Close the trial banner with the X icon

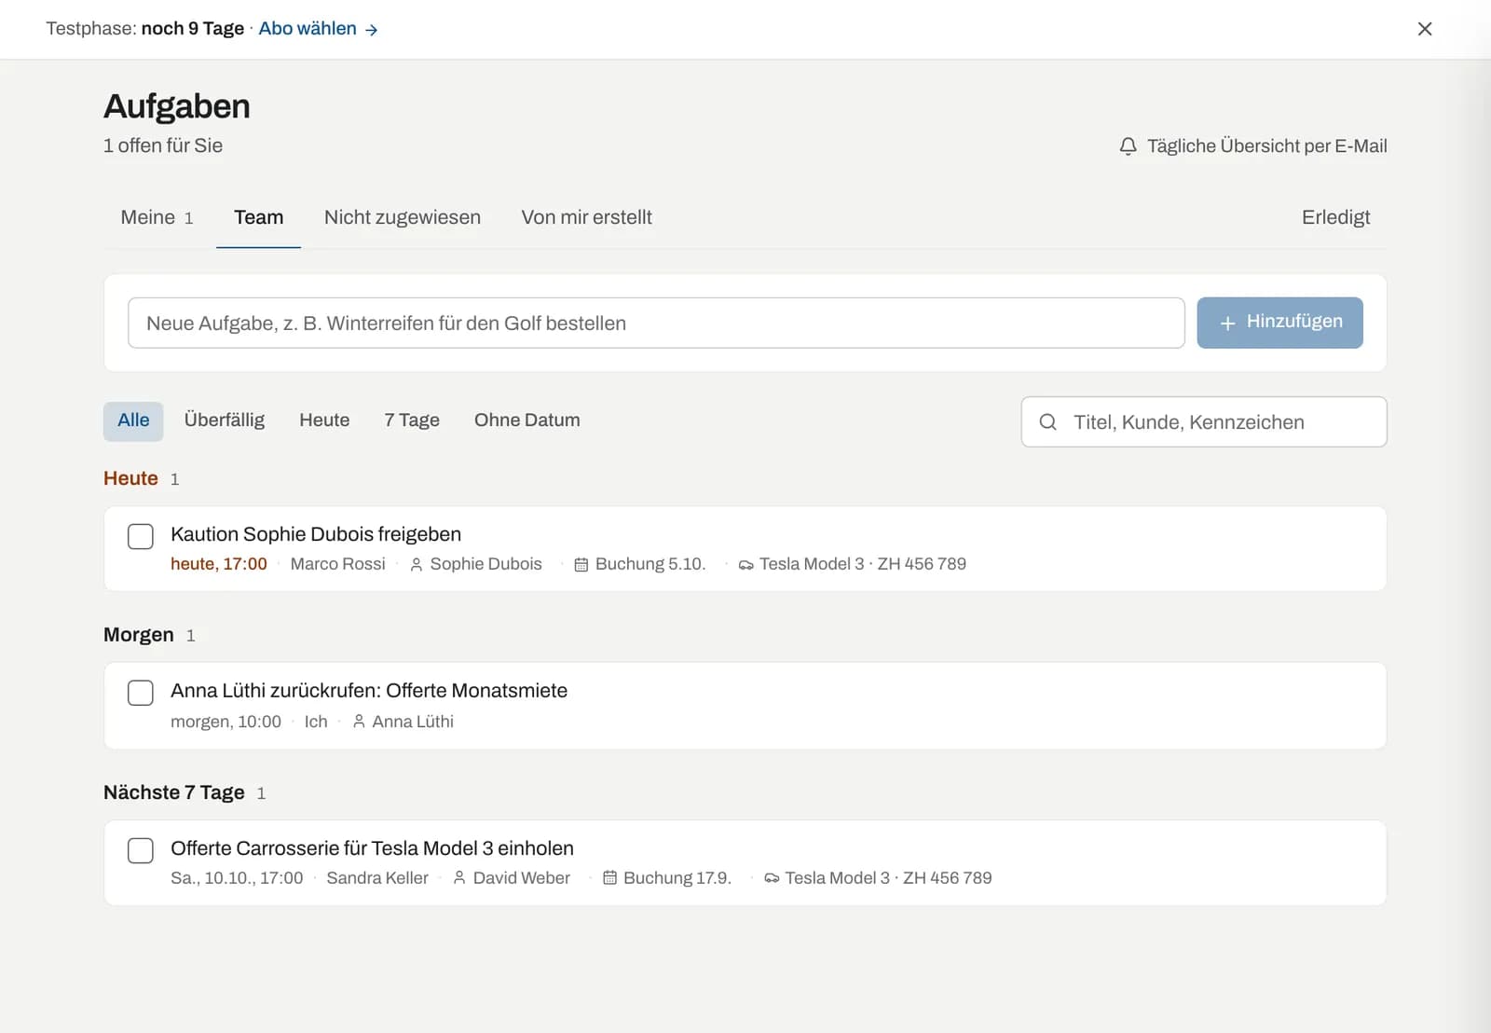coord(1424,29)
